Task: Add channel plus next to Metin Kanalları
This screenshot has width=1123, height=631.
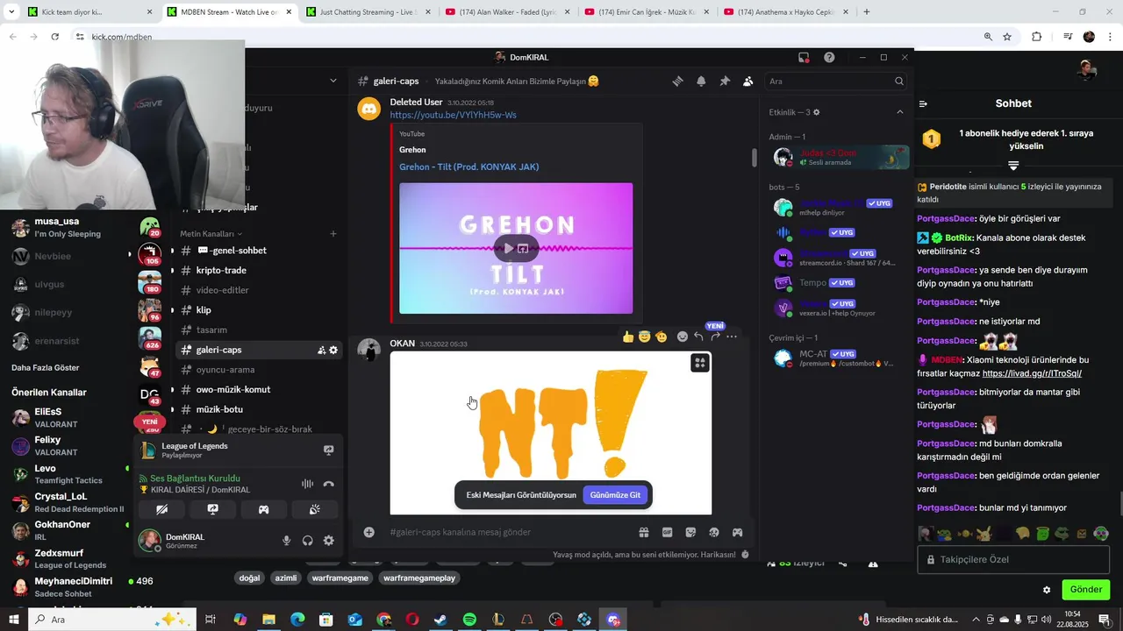Action: tap(333, 234)
